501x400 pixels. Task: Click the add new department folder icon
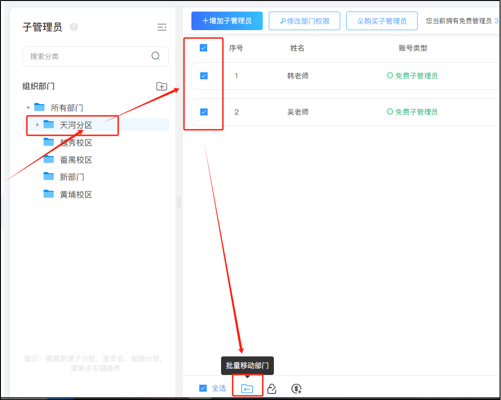coord(161,86)
